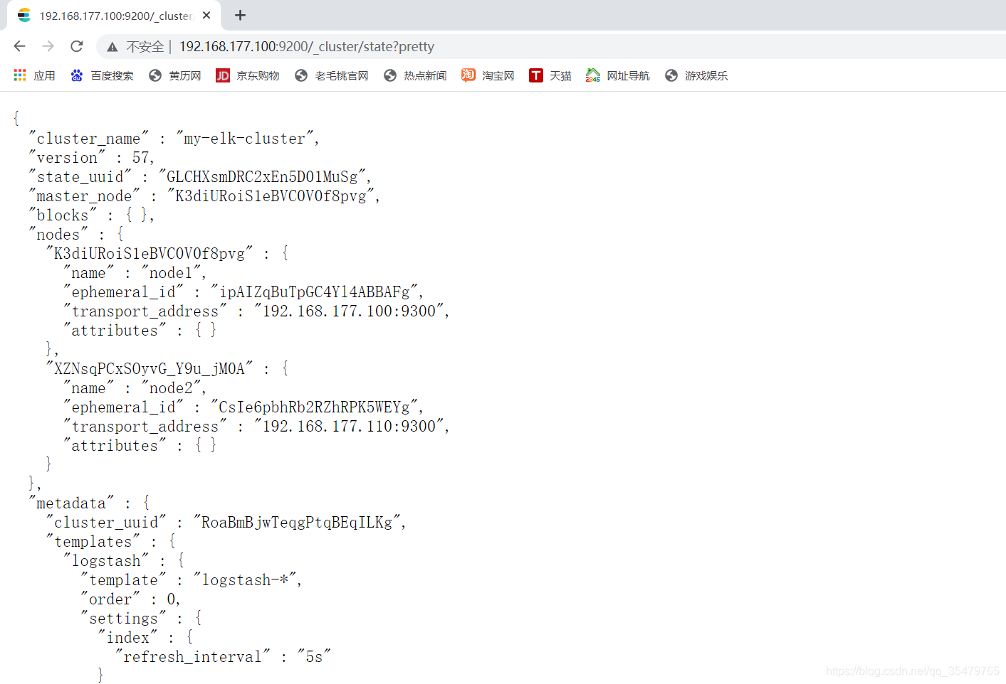Screen dimensions: 1006x684
Task: Open 老毛桃官网 bookmark
Action: click(x=331, y=75)
